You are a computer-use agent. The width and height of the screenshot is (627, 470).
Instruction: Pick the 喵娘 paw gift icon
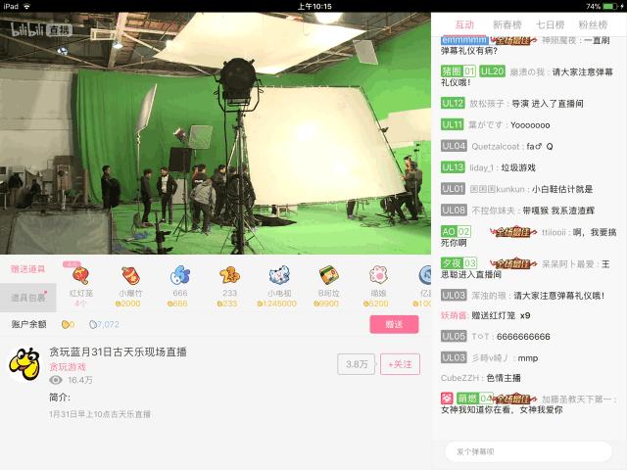point(378,275)
